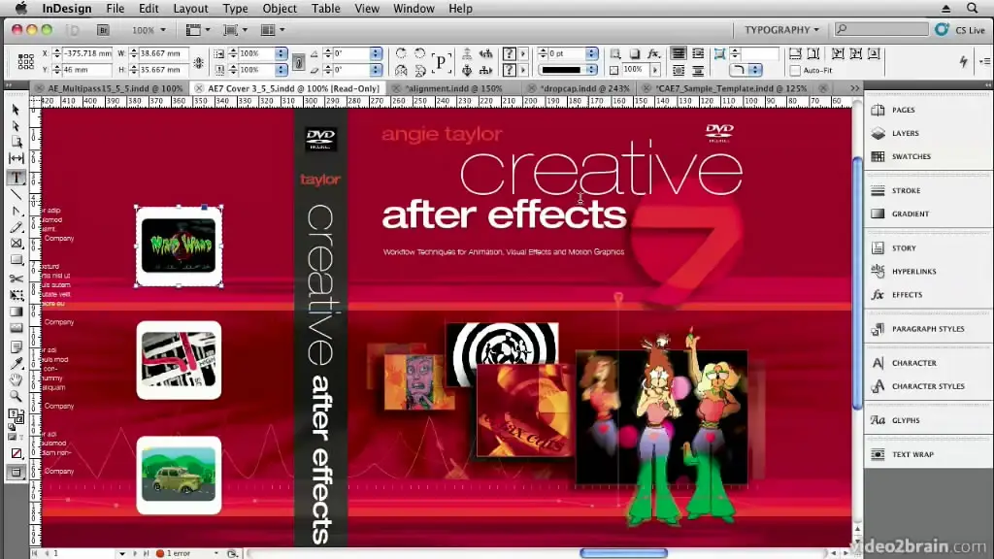Select the Line tool

click(16, 194)
